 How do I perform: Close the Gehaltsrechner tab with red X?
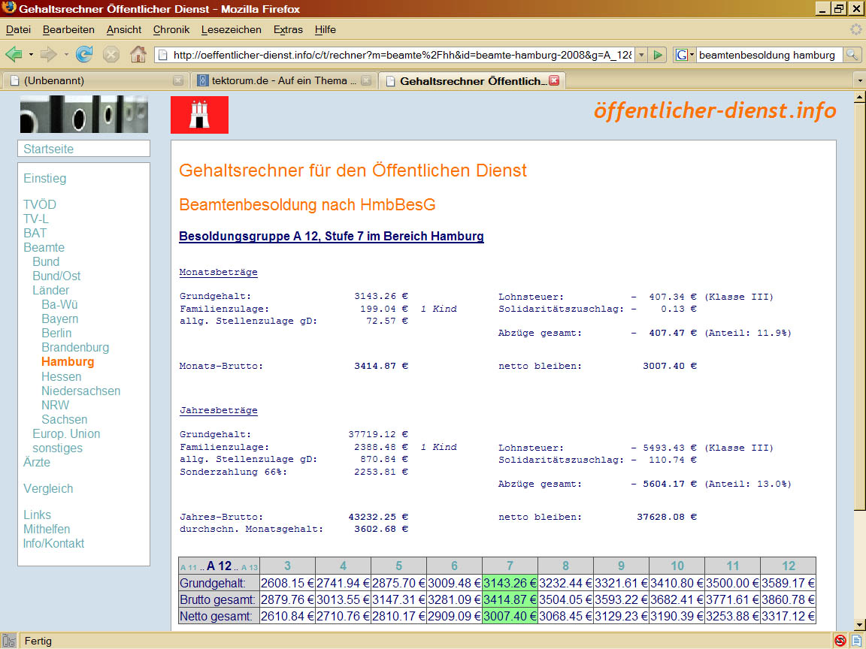pos(554,80)
